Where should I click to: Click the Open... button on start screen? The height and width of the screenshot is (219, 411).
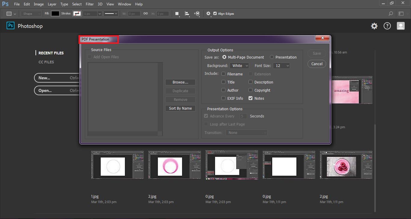coord(56,90)
